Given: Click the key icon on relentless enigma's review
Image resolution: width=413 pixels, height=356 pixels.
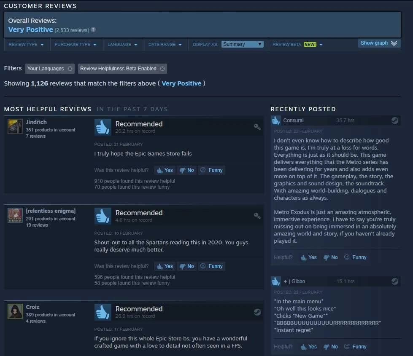Looking at the screenshot, I should coord(257,216).
